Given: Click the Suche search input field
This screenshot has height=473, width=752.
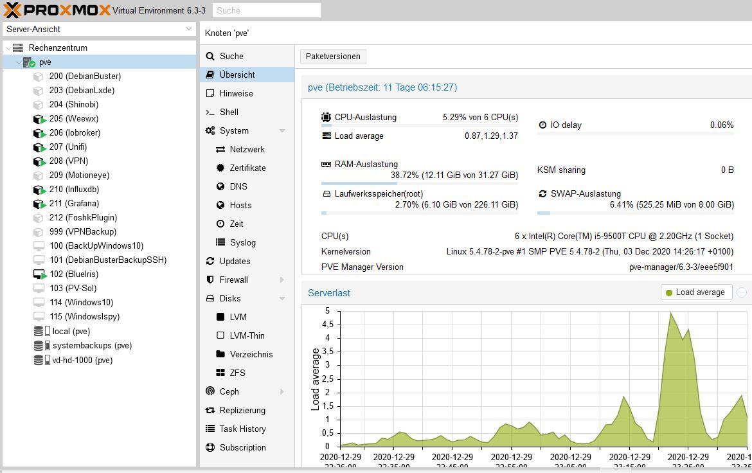Looking at the screenshot, I should 267,10.
